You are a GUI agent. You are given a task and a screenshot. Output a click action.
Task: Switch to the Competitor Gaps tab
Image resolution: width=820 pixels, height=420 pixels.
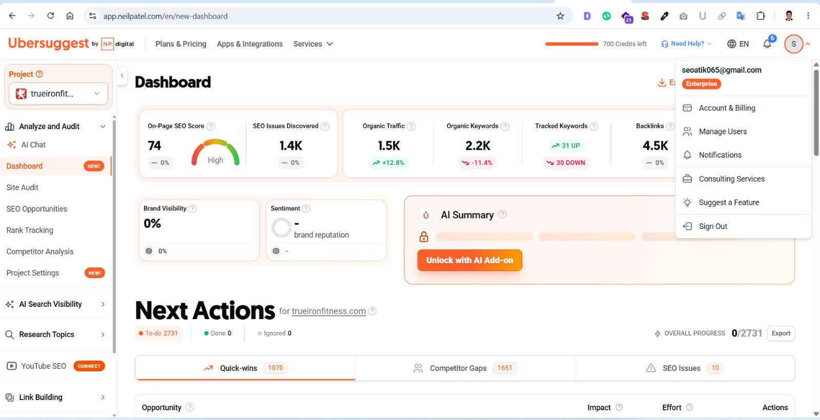(x=465, y=368)
